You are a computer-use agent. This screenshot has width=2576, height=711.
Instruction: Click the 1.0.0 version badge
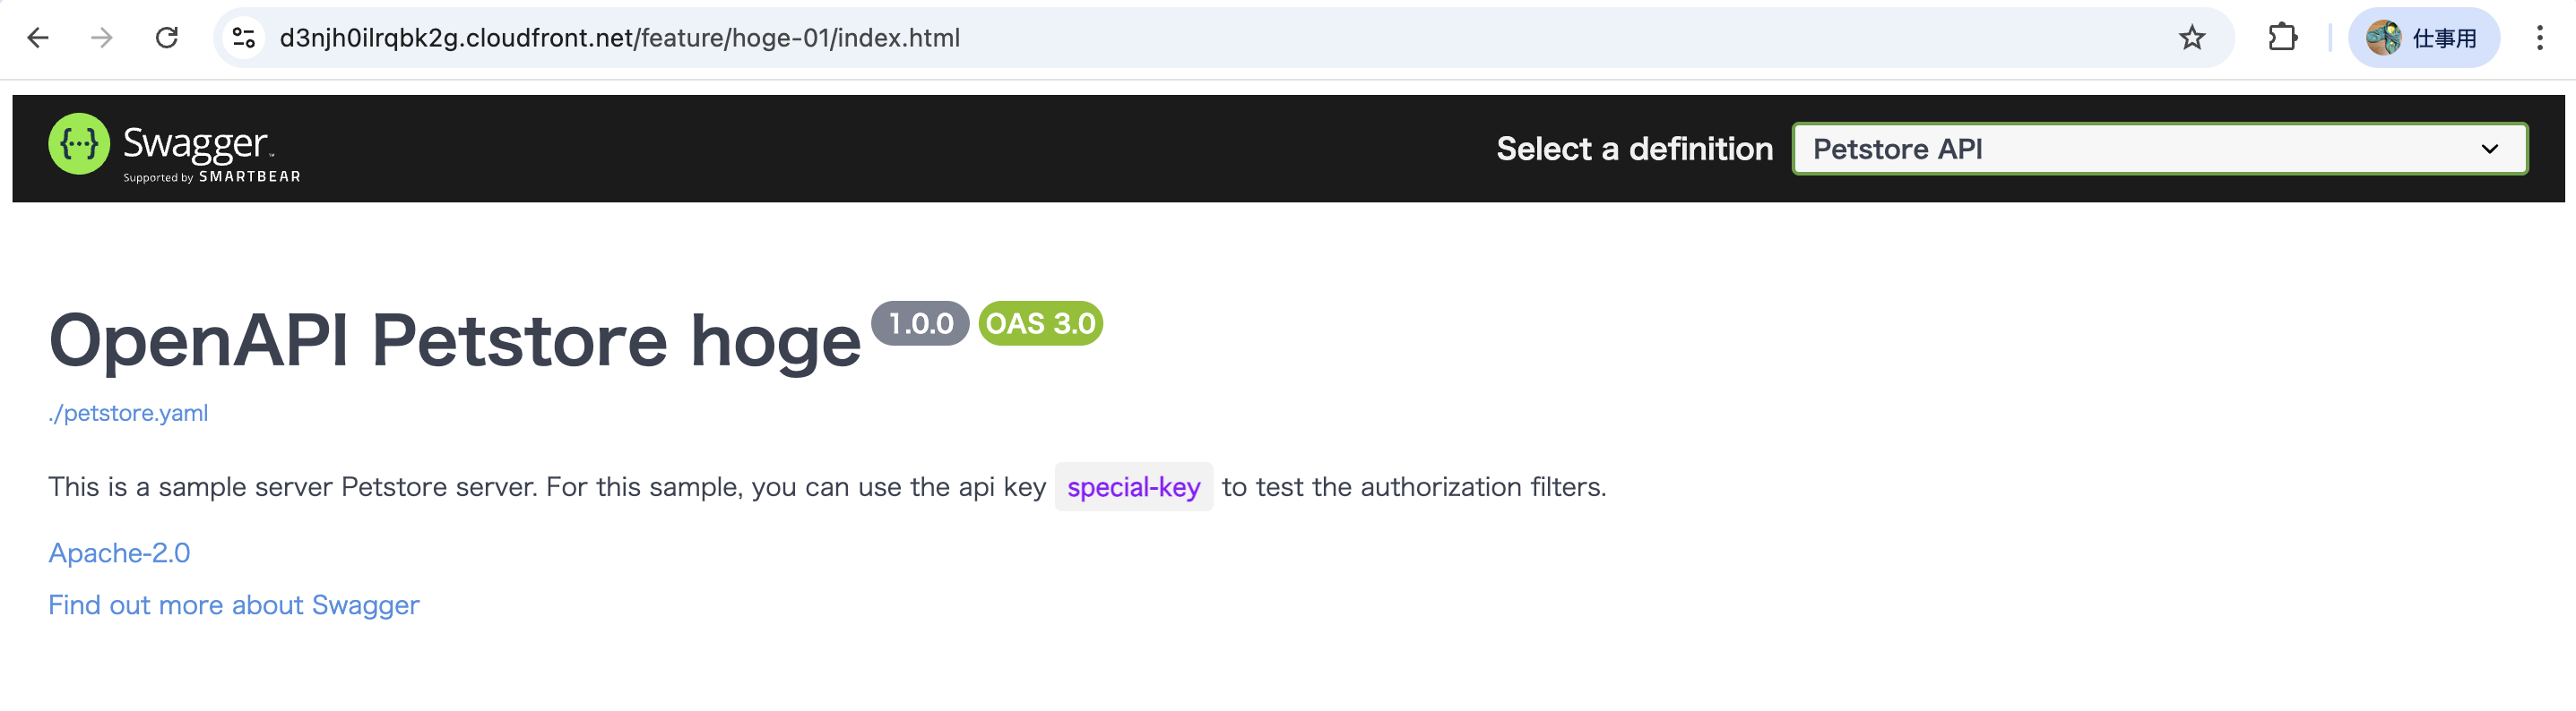pyautogui.click(x=920, y=323)
